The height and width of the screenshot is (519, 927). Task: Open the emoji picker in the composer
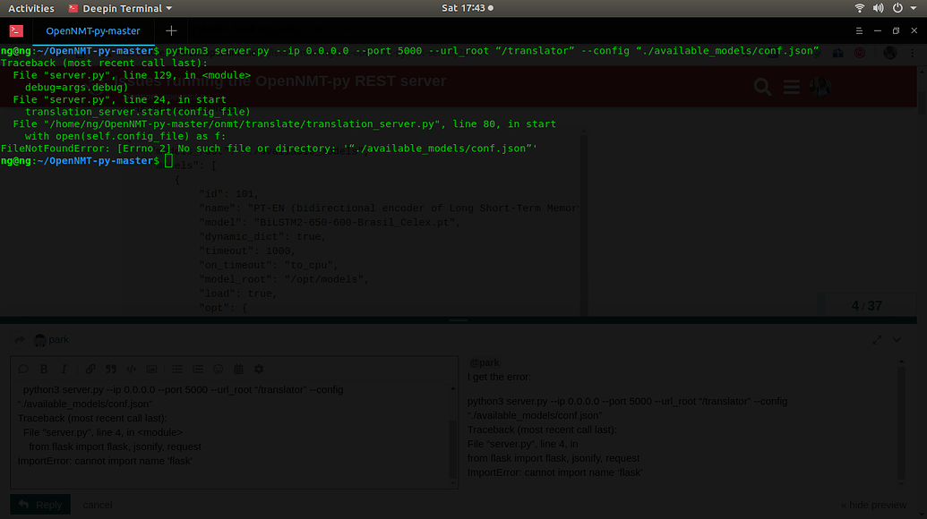tap(218, 369)
